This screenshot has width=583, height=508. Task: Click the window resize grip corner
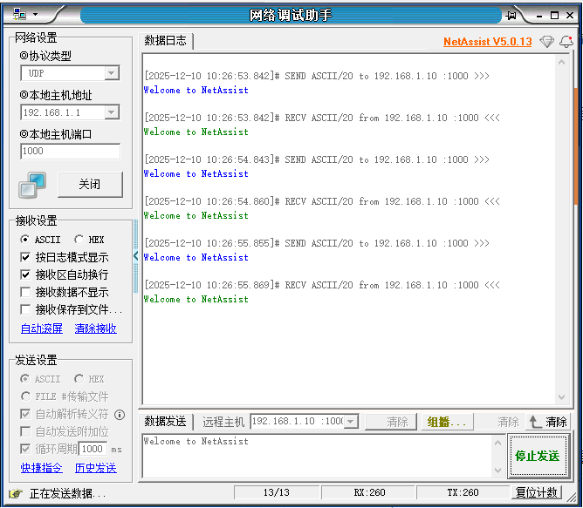(x=571, y=496)
